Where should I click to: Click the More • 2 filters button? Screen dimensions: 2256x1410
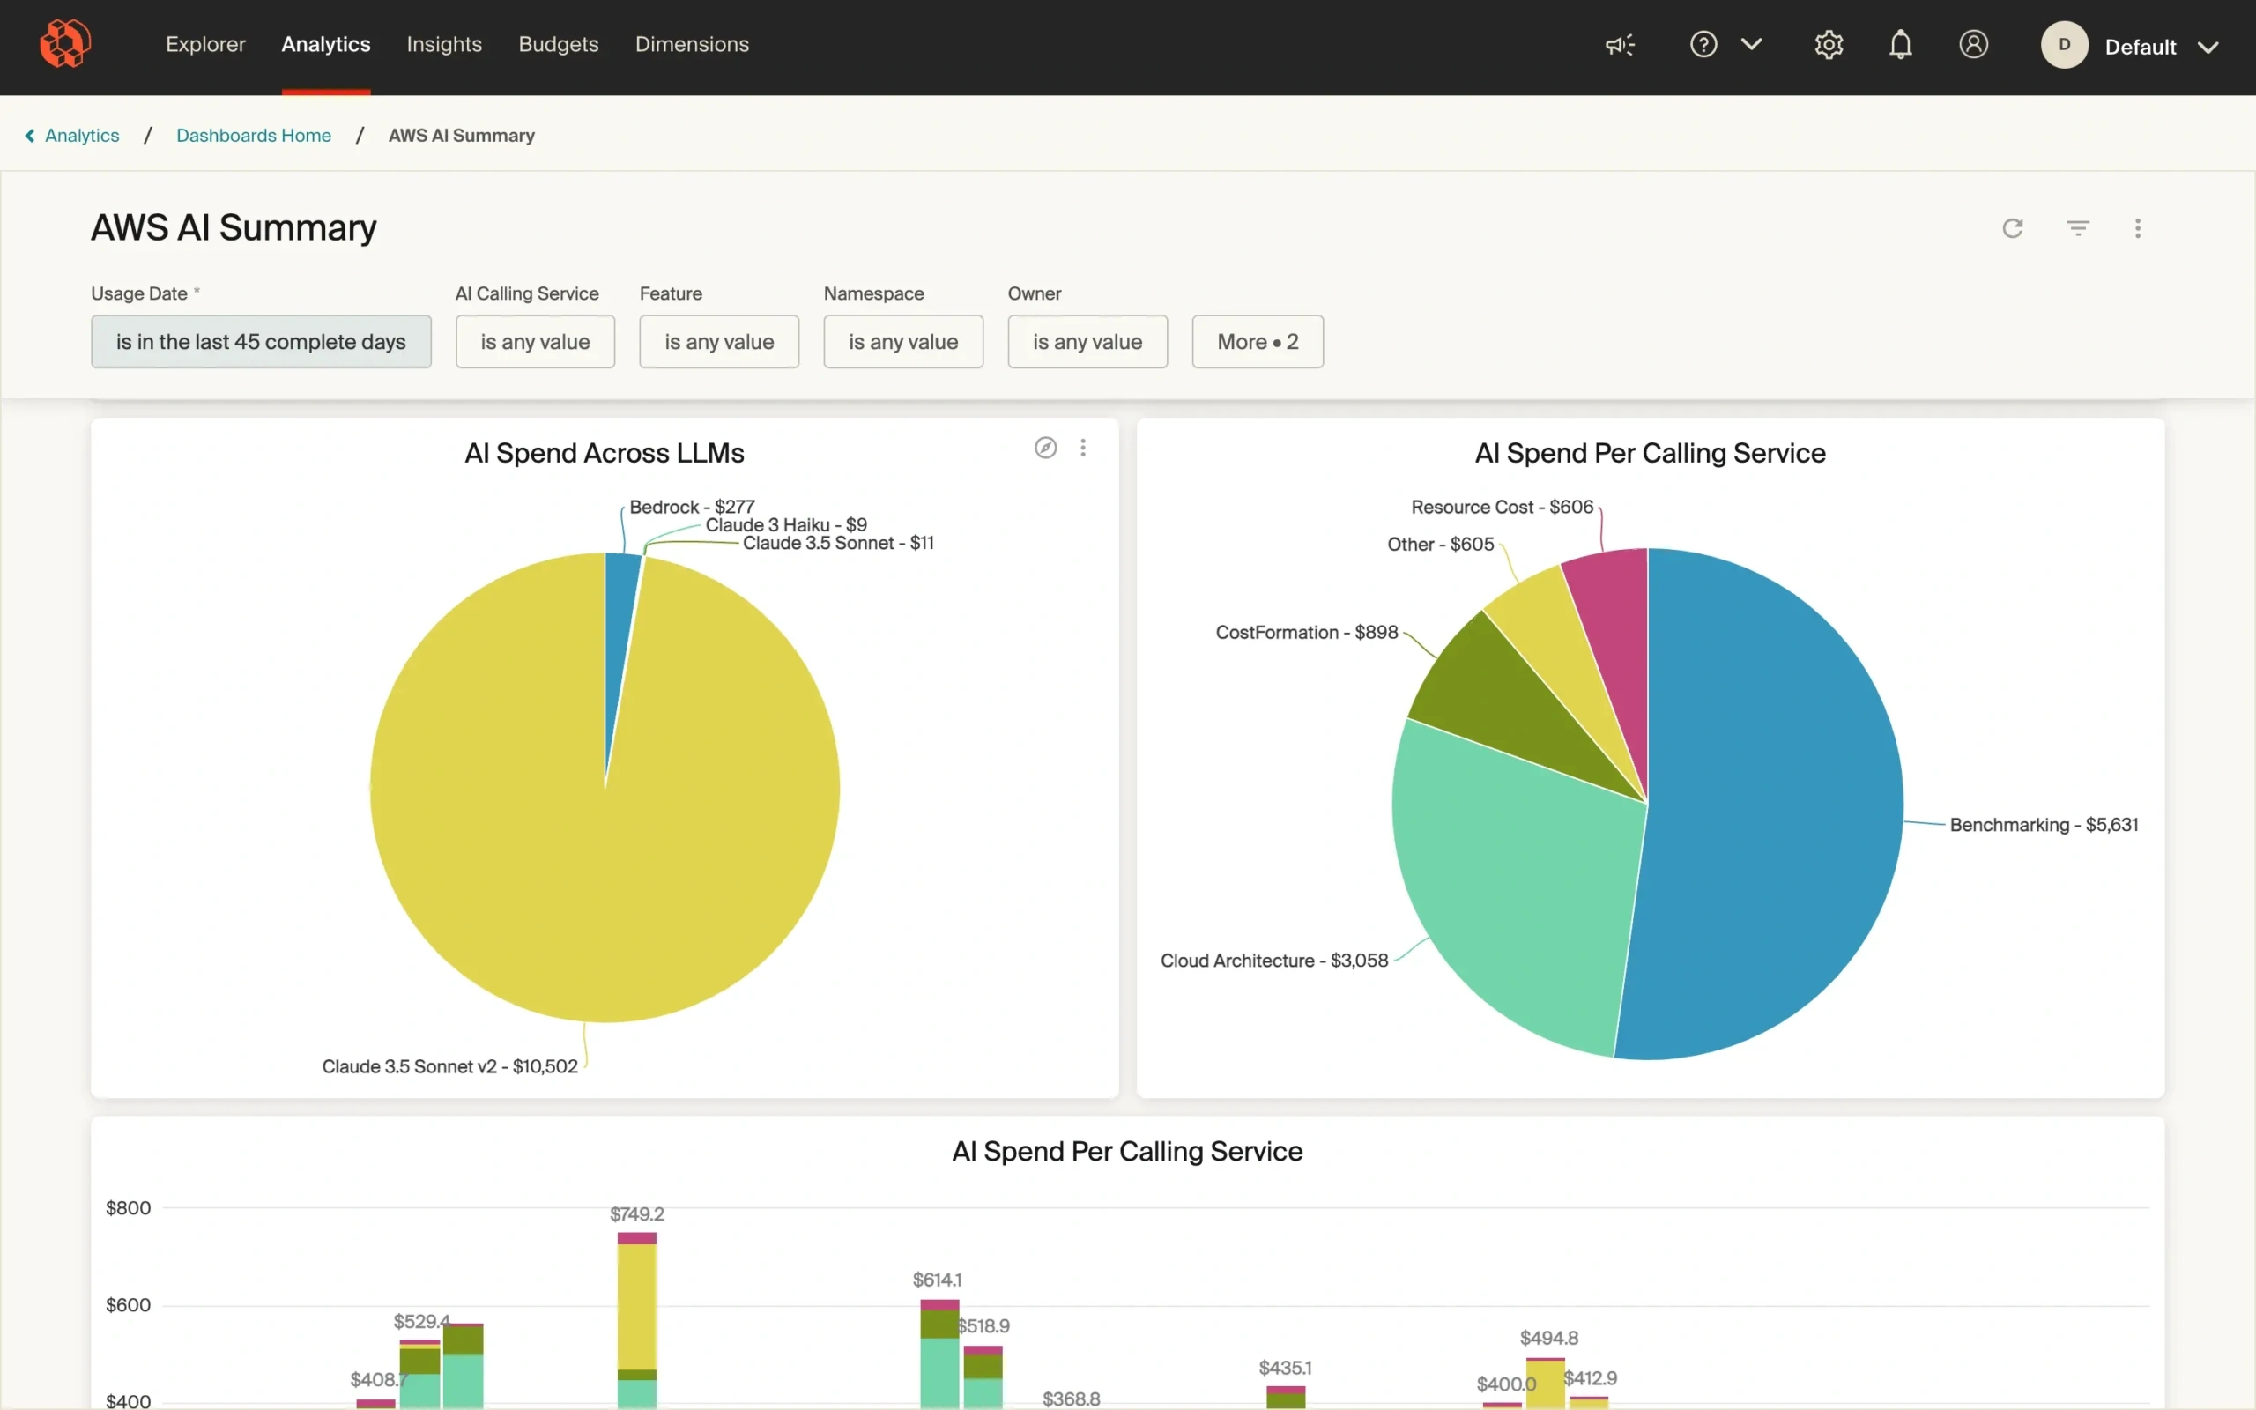[x=1257, y=341]
